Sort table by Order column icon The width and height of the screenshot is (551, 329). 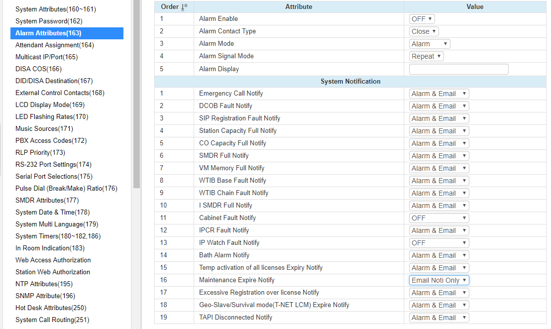183,7
